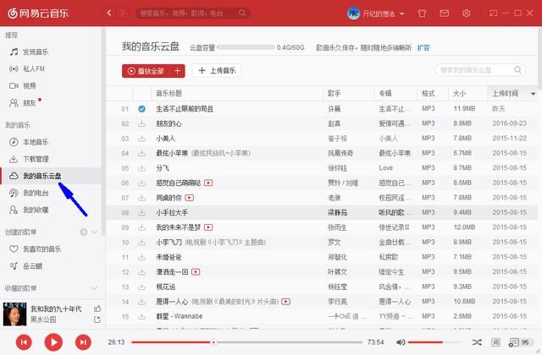The height and width of the screenshot is (355, 542).
Task: Open the skin (shirt) icon
Action: pos(422,14)
